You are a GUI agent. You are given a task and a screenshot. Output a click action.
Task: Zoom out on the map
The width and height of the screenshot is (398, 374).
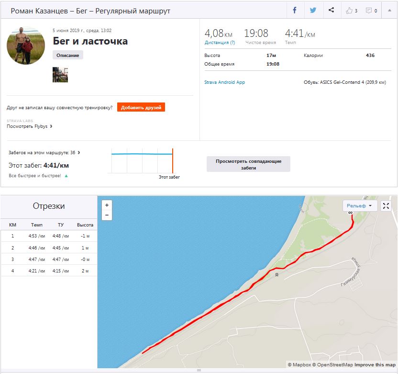[107, 215]
